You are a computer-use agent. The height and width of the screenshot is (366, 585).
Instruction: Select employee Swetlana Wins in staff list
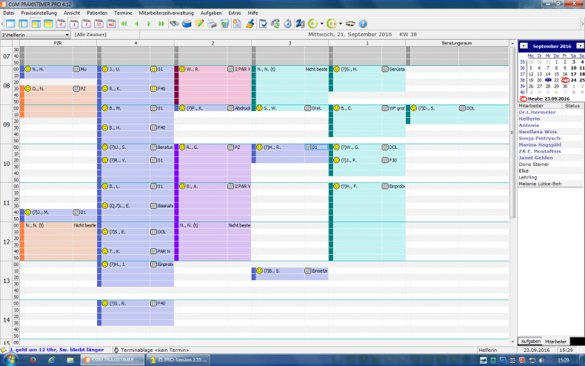538,132
